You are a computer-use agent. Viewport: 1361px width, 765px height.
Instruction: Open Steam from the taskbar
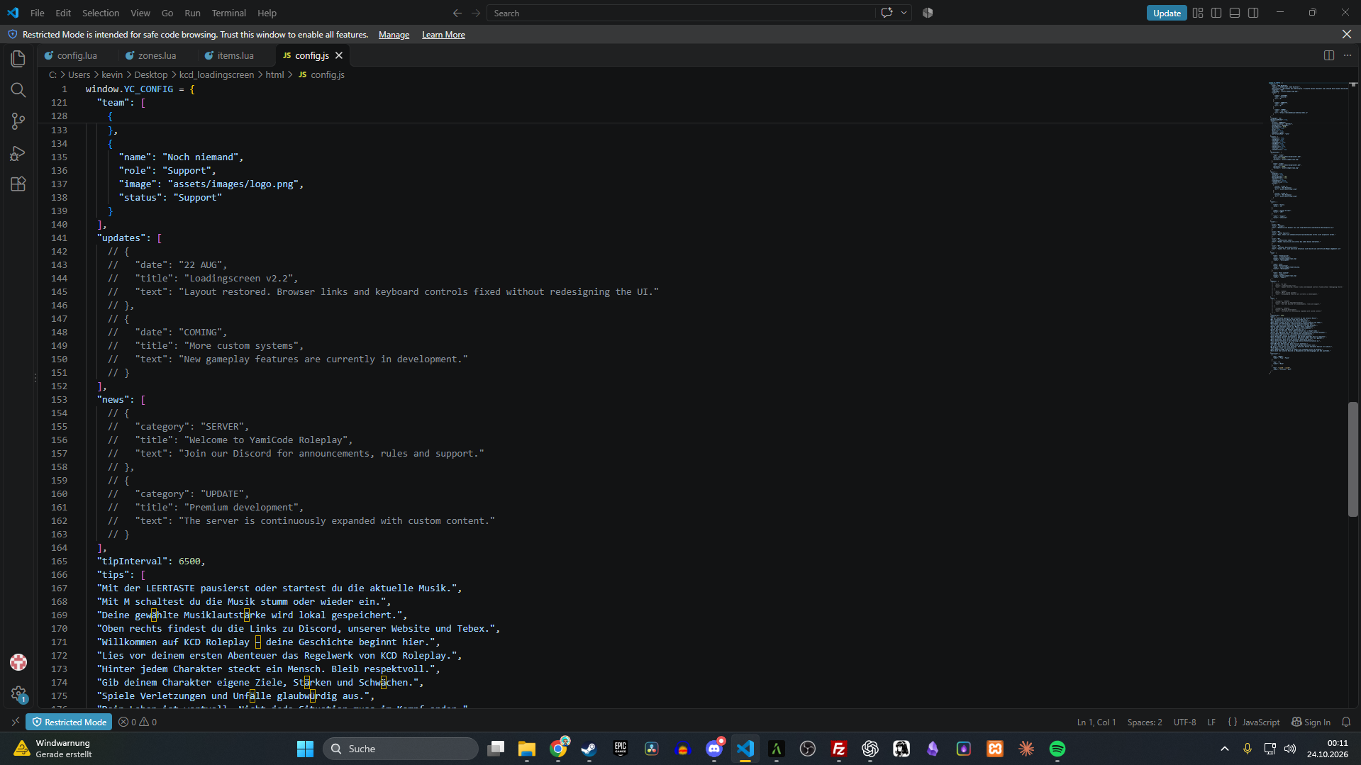589,749
